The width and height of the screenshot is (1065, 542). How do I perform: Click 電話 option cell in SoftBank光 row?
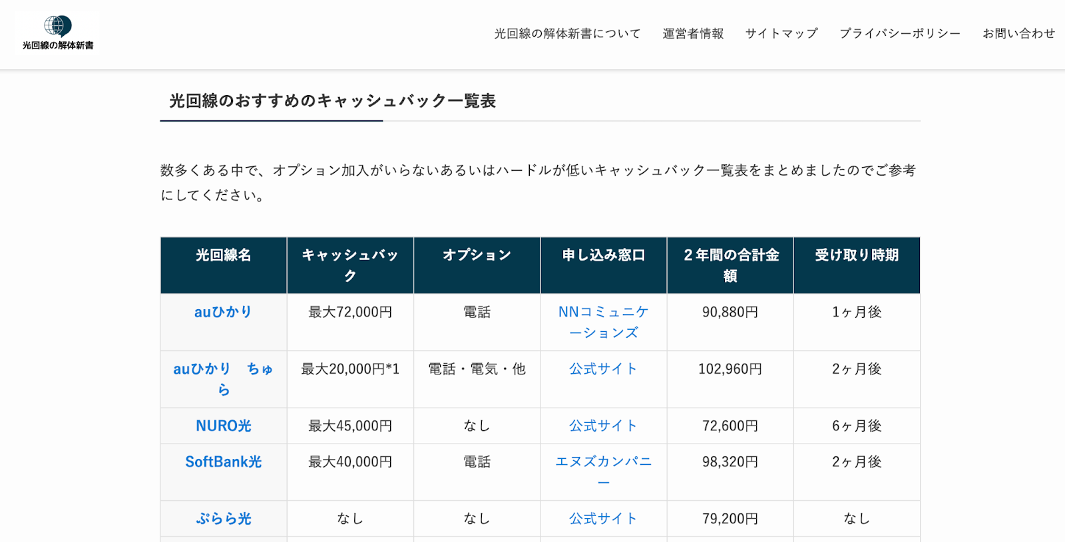point(477,472)
